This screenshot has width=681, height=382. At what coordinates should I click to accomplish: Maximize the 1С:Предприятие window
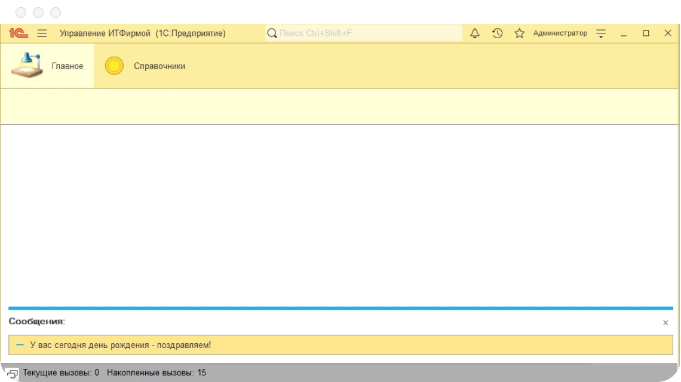pos(646,33)
